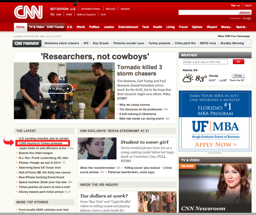Open the World section
Screen dimensions: 256x215
tap(81, 27)
